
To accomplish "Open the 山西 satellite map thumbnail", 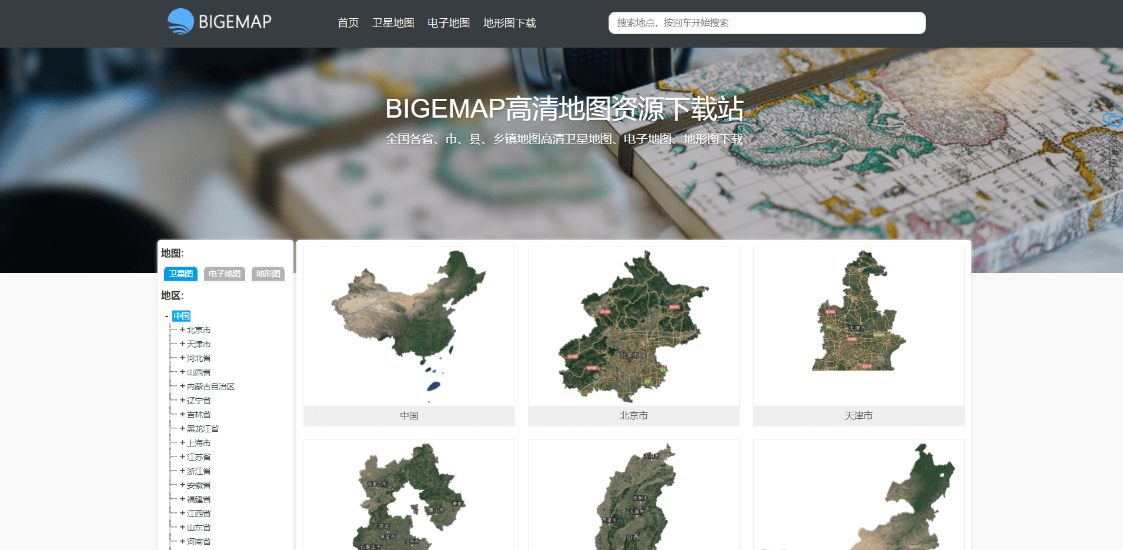I will click(x=634, y=495).
